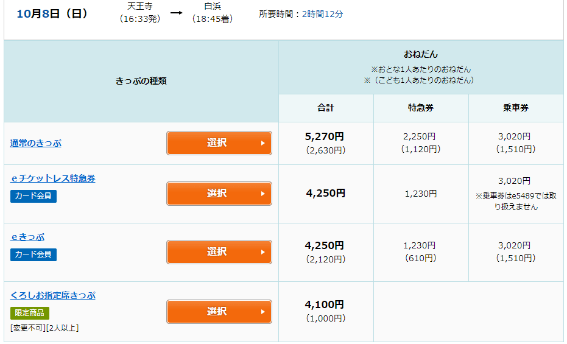Select the eチケットレス特急券 ticket button
Screen dimensions: 567x344
[x=219, y=194]
